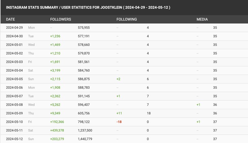Click the FOLLOWING column header
The width and height of the screenshot is (248, 143).
coord(127,19)
